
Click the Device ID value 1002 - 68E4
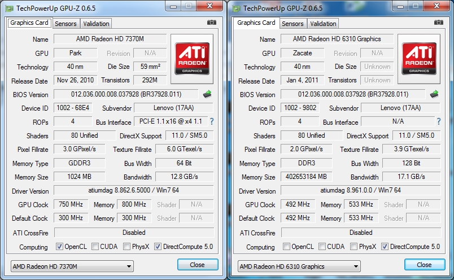coord(73,108)
